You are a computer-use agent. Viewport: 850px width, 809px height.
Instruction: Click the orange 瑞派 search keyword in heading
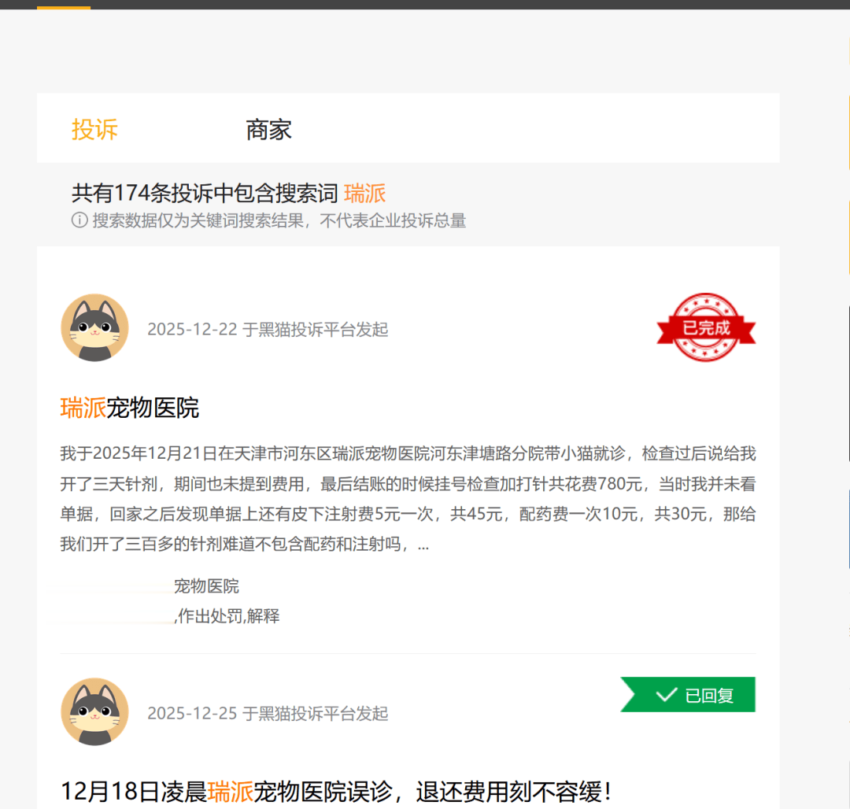click(365, 194)
